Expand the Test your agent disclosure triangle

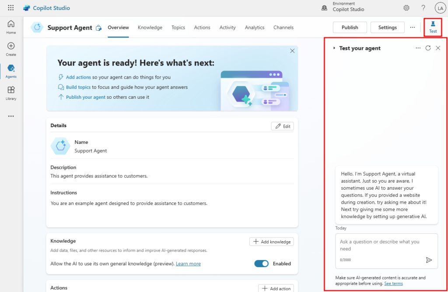pos(334,48)
